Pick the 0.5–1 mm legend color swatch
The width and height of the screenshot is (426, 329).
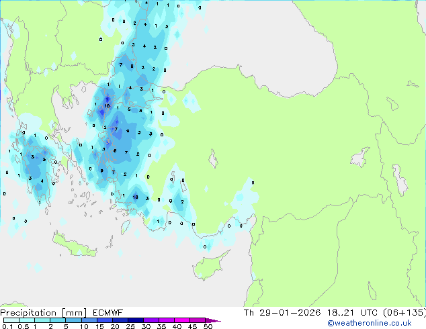(27, 320)
